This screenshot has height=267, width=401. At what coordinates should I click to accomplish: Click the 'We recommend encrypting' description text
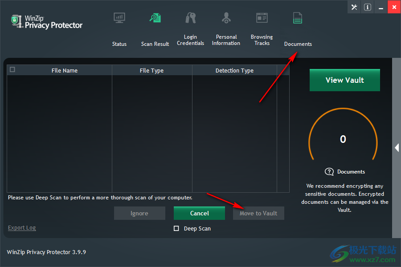click(x=345, y=198)
